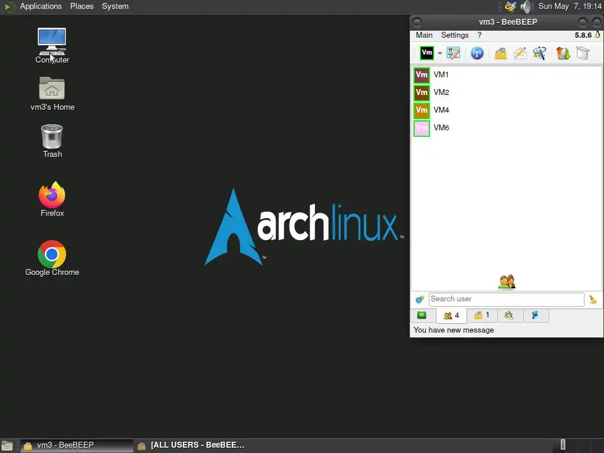Select user VM1 in the list
This screenshot has width=604, height=453.
(x=507, y=75)
